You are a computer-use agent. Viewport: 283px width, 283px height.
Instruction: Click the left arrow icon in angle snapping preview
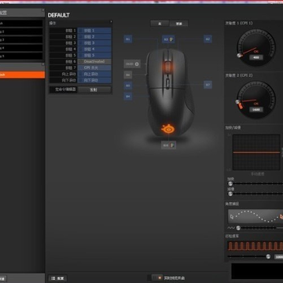point(231,217)
